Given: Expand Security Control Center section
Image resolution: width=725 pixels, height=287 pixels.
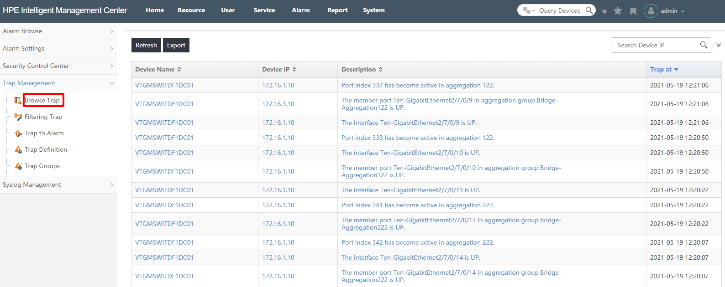Looking at the screenshot, I should 58,66.
